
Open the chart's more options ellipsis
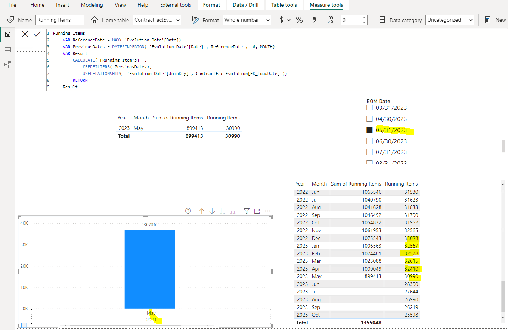pyautogui.click(x=267, y=211)
